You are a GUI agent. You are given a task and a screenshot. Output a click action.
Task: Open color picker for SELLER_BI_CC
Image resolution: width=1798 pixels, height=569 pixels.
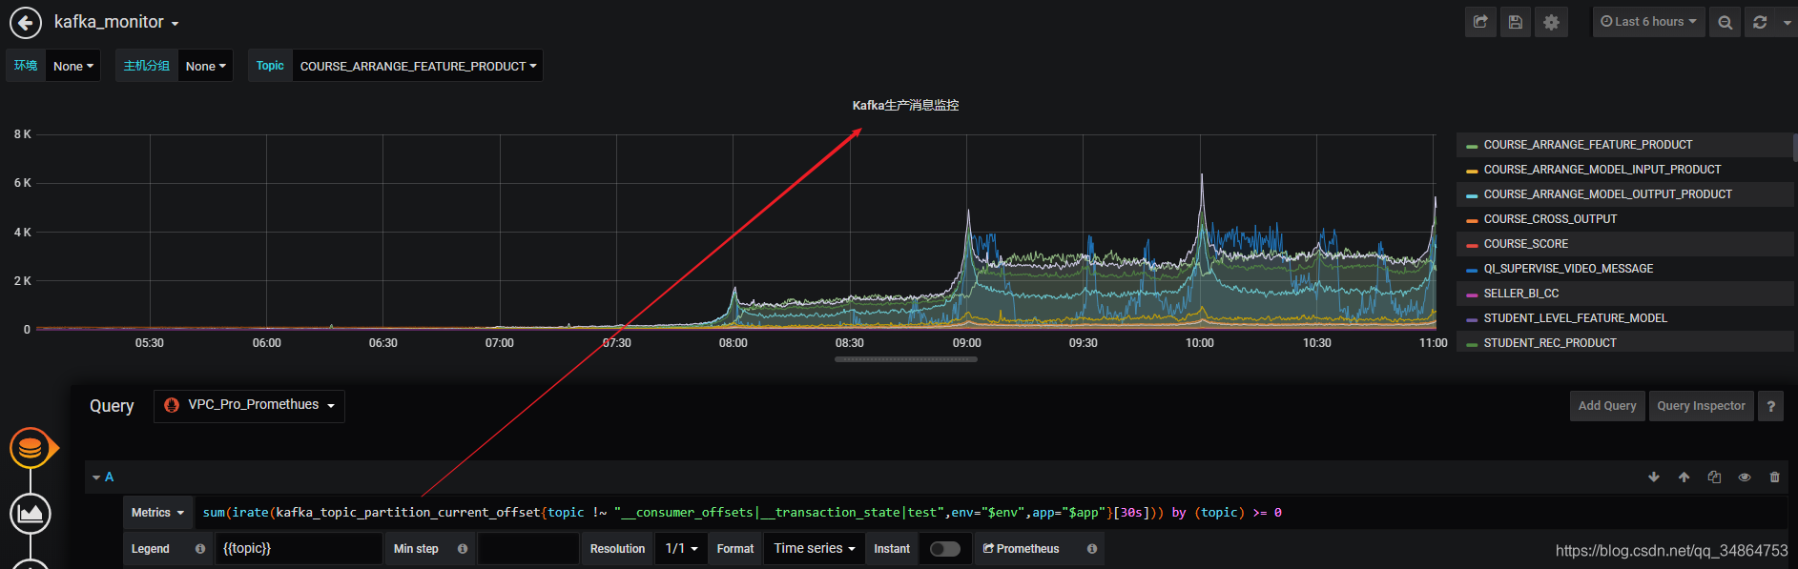(1472, 295)
